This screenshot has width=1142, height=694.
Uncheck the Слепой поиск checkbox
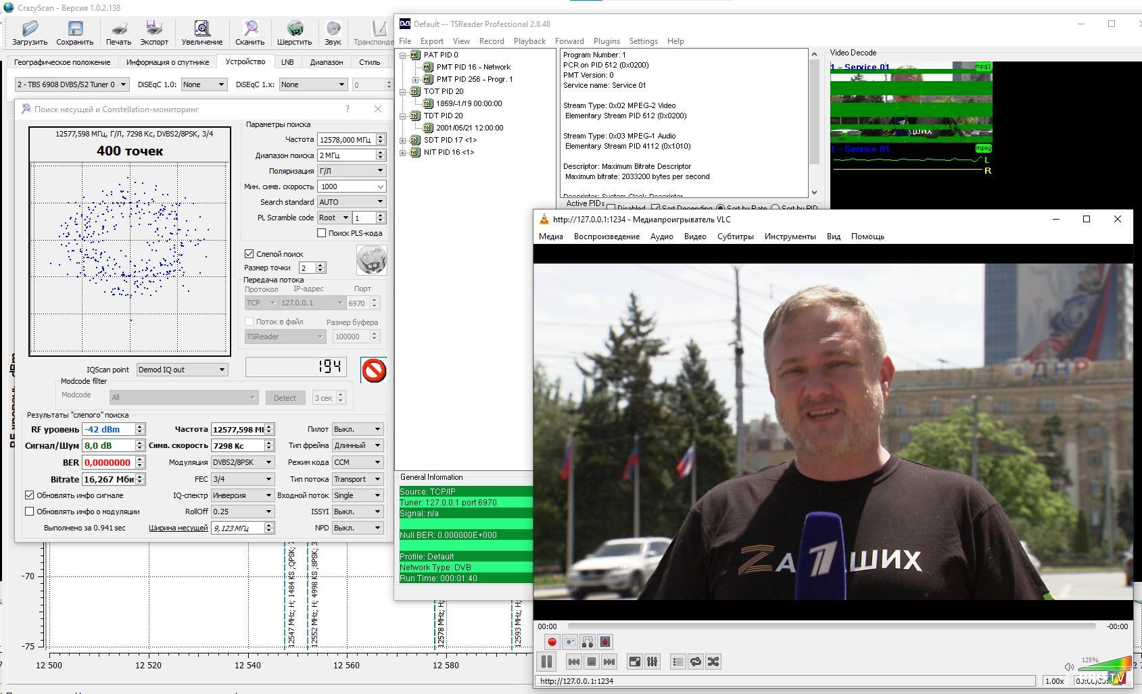point(249,254)
